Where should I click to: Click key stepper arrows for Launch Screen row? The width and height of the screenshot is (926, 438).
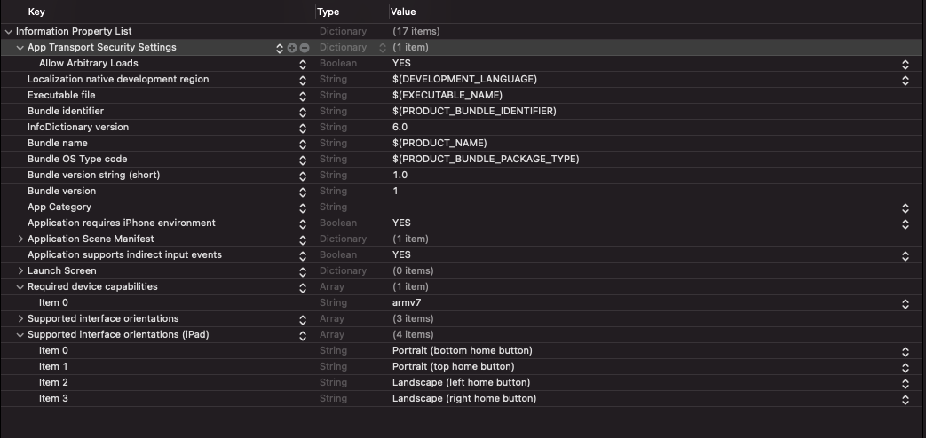pyautogui.click(x=303, y=271)
